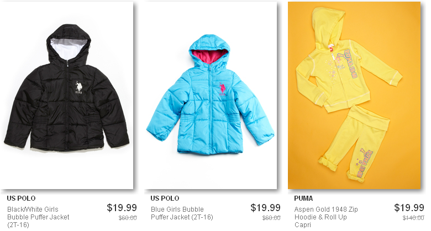Open the blue bubble puffer jacket image

click(211, 95)
